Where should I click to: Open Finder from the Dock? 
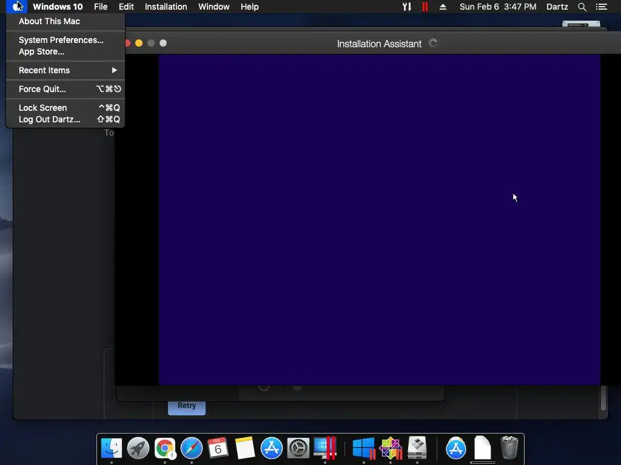112,448
